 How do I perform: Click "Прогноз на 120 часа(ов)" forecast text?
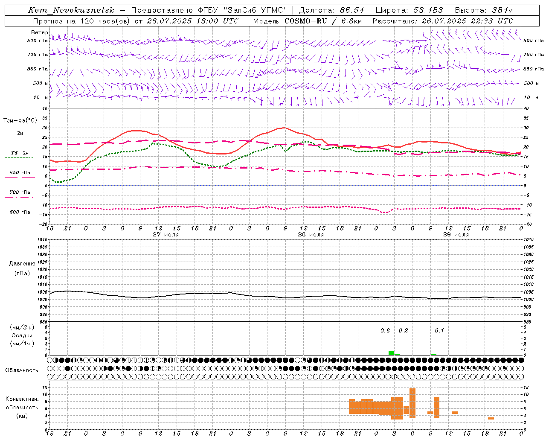click(x=81, y=21)
